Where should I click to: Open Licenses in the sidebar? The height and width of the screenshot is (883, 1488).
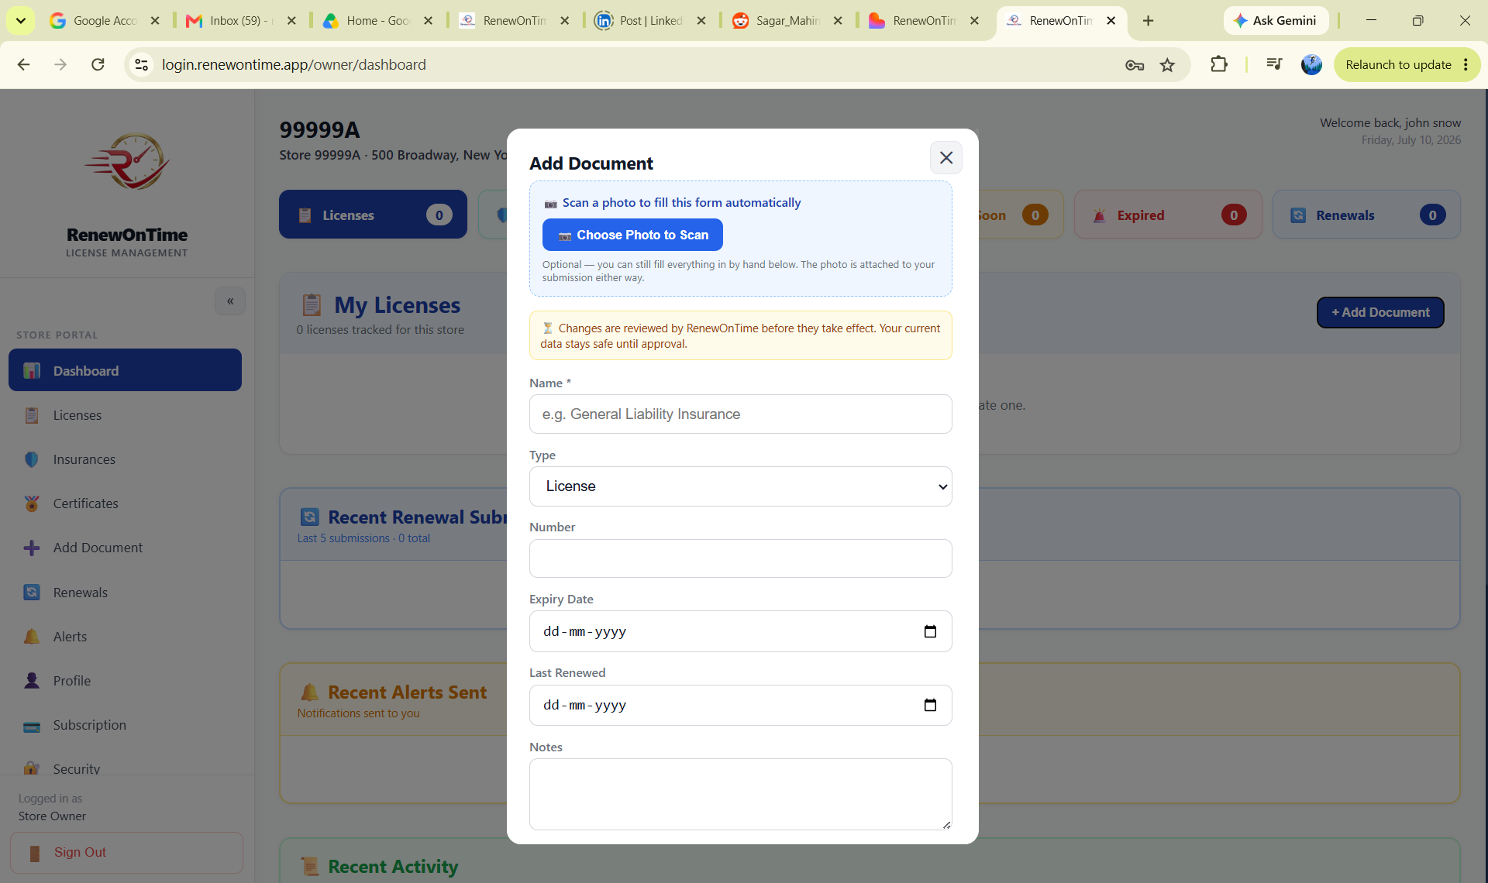pos(125,415)
